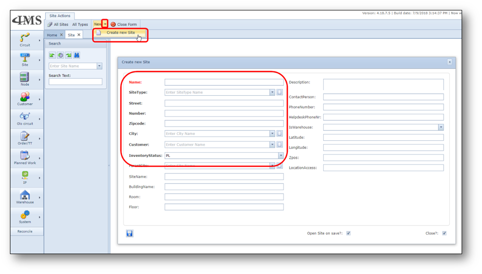Click into the Name input field
The height and width of the screenshot is (274, 482).
point(224,82)
